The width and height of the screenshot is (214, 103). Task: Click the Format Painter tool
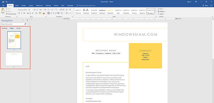[x=11, y=14]
